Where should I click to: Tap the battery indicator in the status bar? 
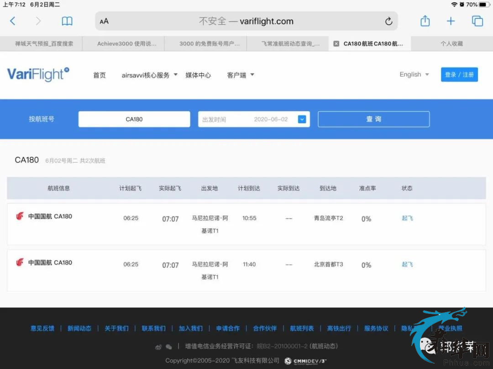[x=484, y=5]
